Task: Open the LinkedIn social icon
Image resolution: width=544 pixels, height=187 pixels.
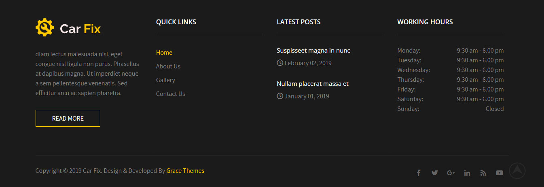Action: [x=467, y=173]
